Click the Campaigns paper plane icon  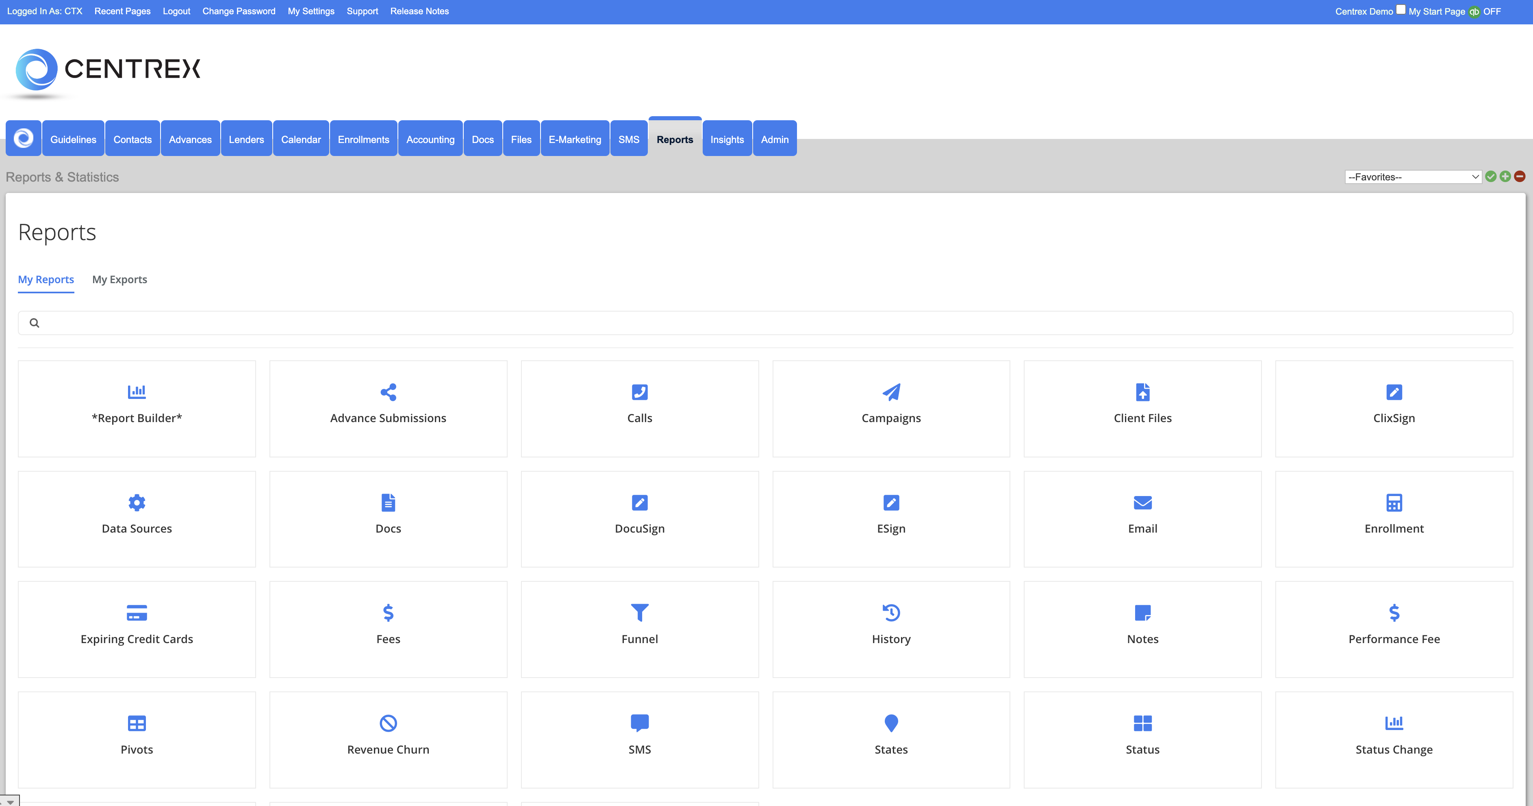click(891, 391)
